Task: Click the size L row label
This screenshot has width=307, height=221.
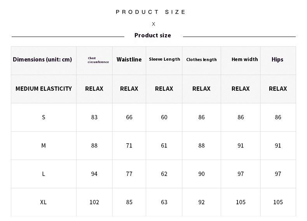Action: pyautogui.click(x=44, y=174)
